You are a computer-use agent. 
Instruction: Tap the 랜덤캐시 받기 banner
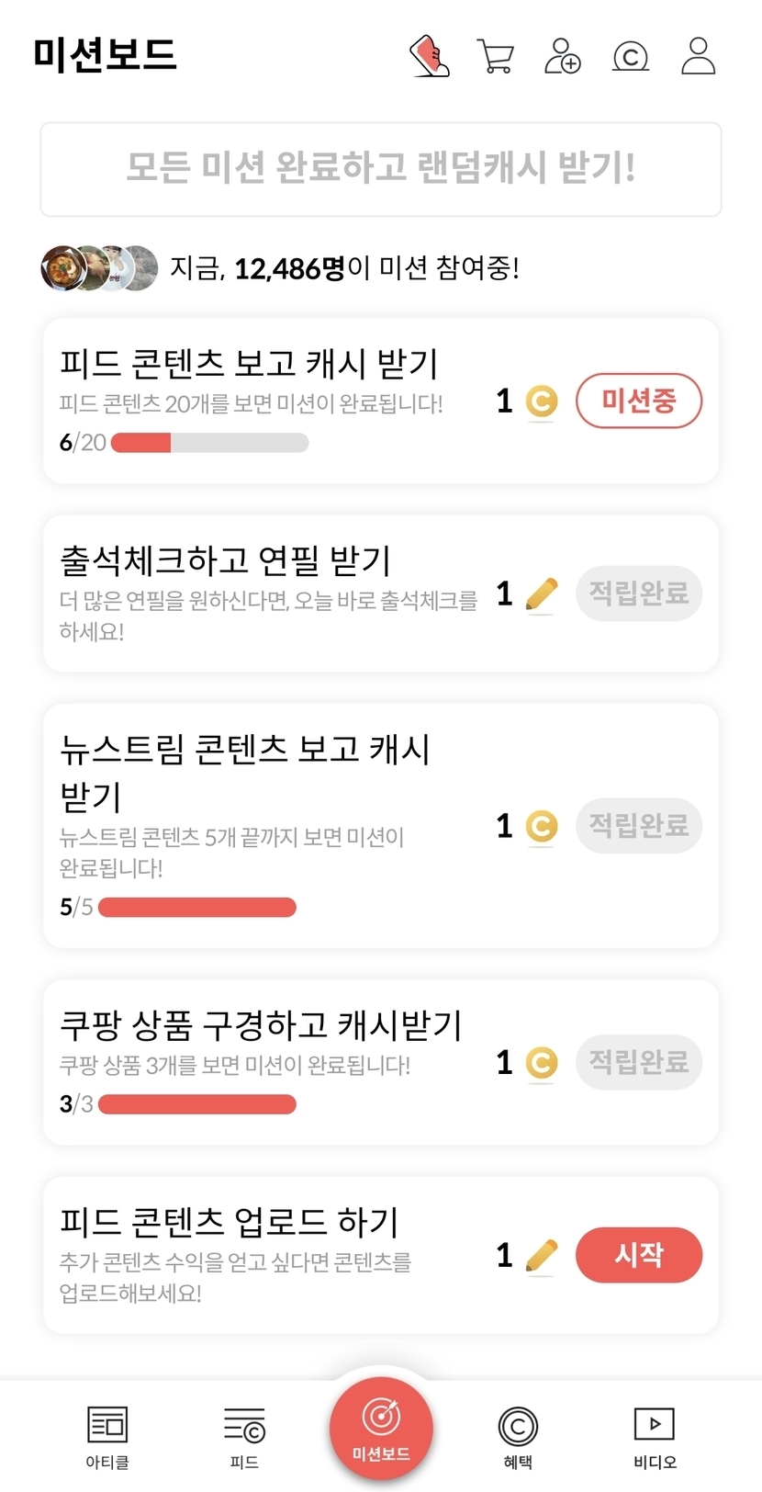point(381,169)
